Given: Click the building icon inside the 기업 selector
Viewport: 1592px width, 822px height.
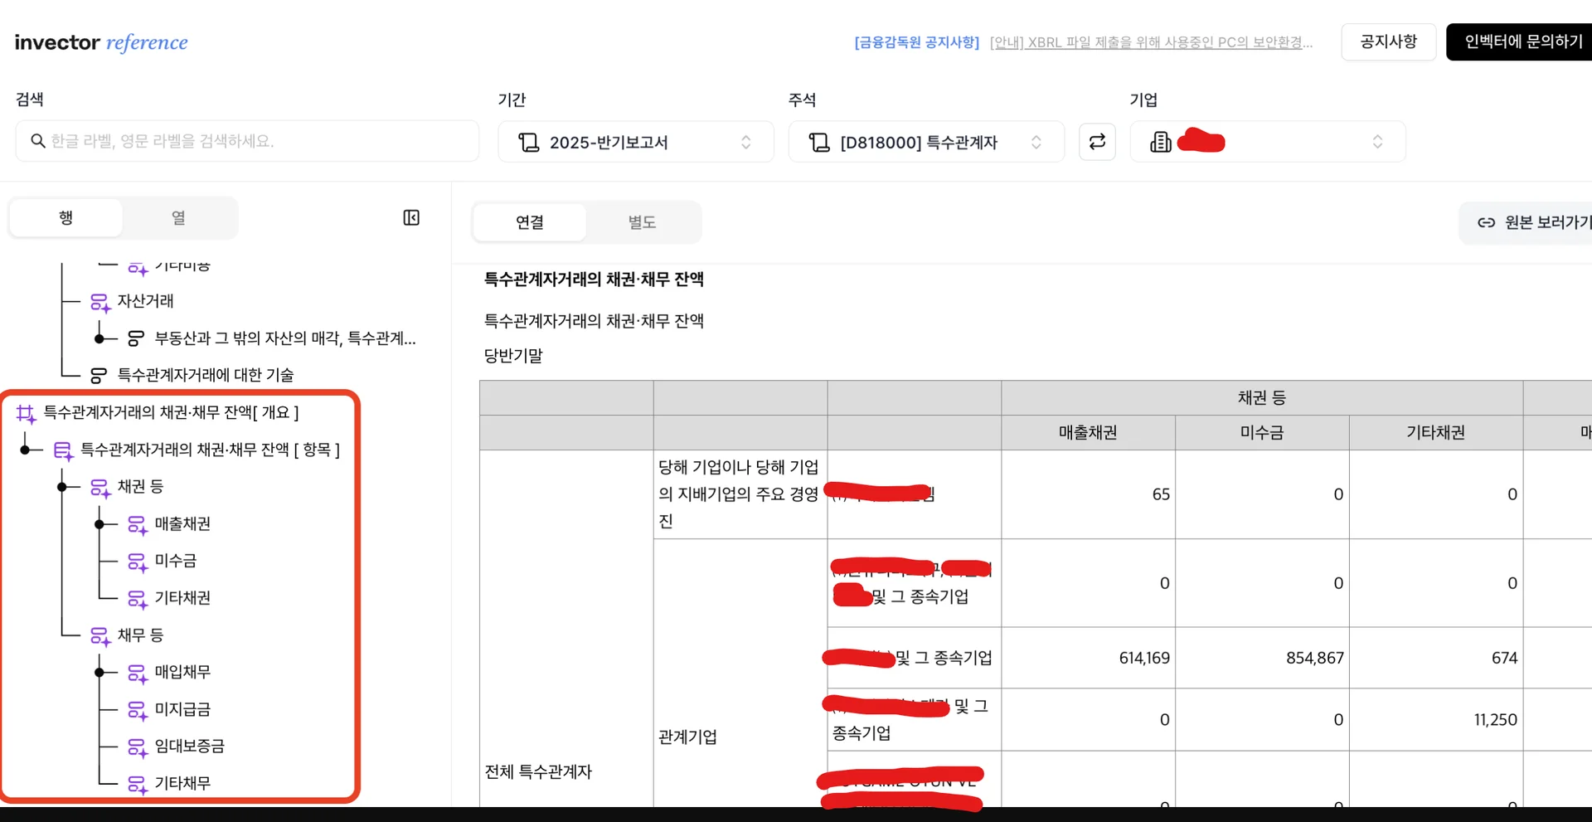Looking at the screenshot, I should coord(1162,141).
